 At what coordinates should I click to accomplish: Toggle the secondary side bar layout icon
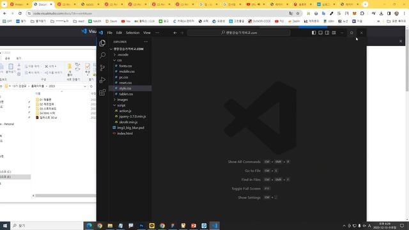pos(327,33)
